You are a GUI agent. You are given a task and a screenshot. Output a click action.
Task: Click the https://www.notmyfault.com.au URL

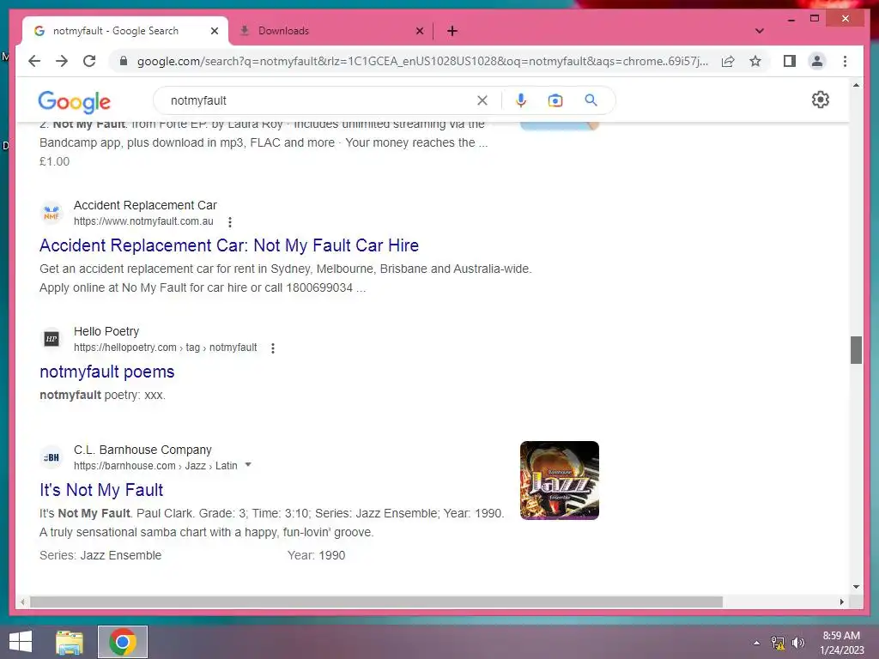143,221
